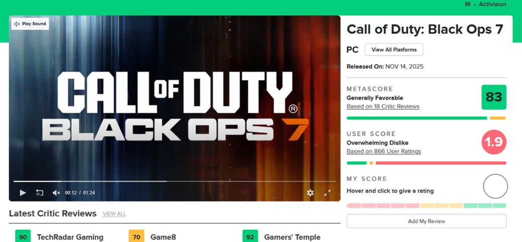Click the Latest Critic Reviews heading
Screen dimensions: 522x242
tap(53, 213)
